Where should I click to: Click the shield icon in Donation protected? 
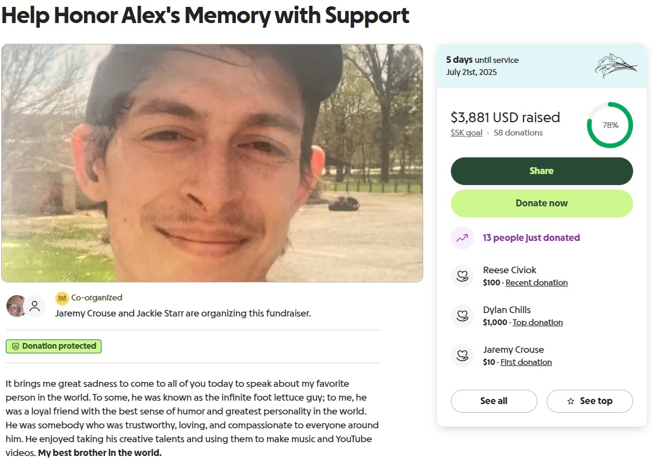point(16,346)
